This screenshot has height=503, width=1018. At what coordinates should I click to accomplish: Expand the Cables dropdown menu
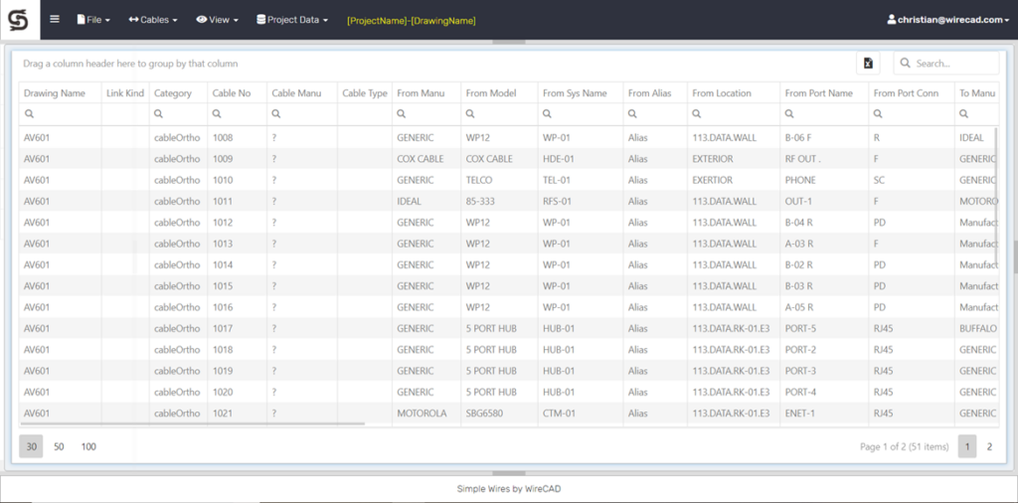153,19
